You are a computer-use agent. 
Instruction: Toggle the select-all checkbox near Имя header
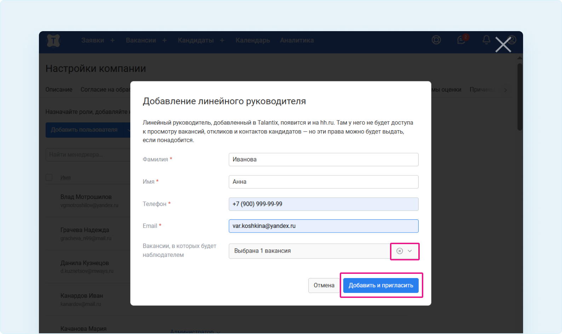coord(49,177)
